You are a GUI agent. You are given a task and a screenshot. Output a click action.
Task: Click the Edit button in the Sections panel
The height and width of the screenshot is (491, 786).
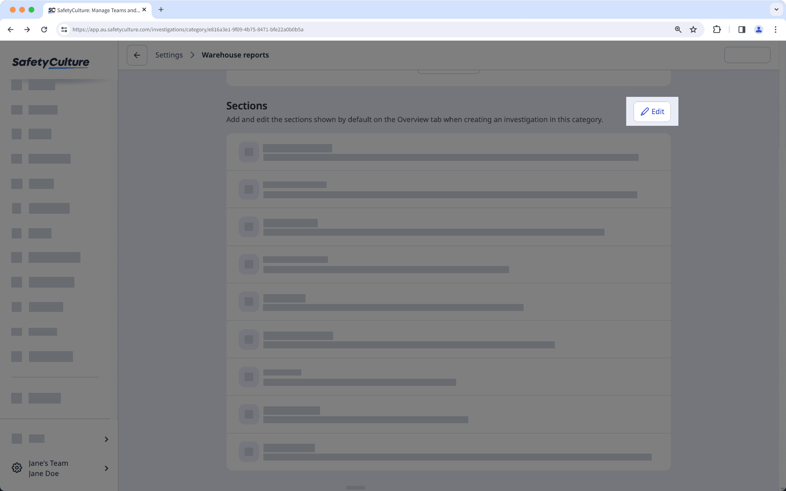(652, 111)
